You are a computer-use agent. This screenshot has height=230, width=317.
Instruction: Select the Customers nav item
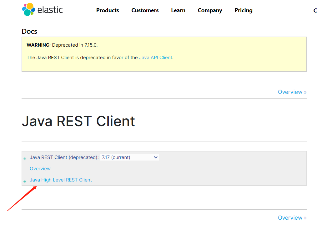pyautogui.click(x=145, y=10)
